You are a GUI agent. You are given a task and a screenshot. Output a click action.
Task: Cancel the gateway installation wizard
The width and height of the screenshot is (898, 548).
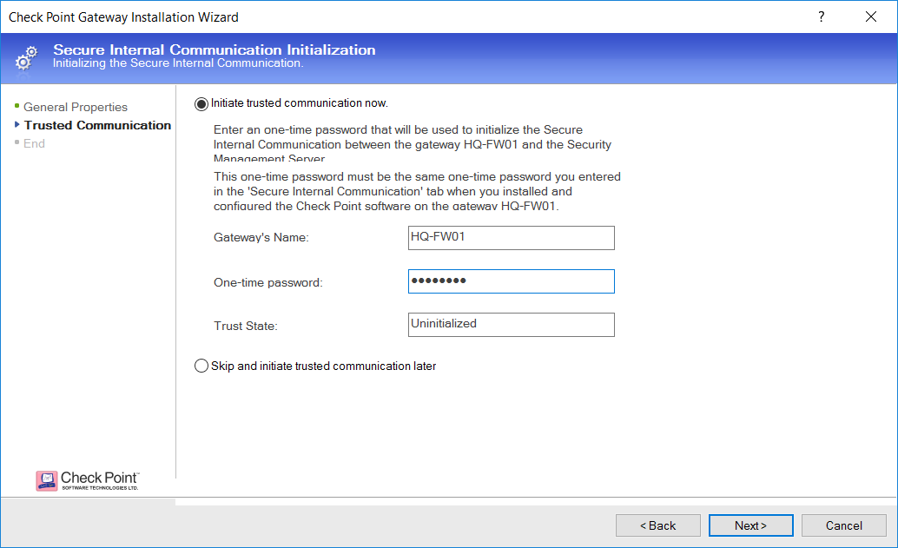tap(843, 525)
